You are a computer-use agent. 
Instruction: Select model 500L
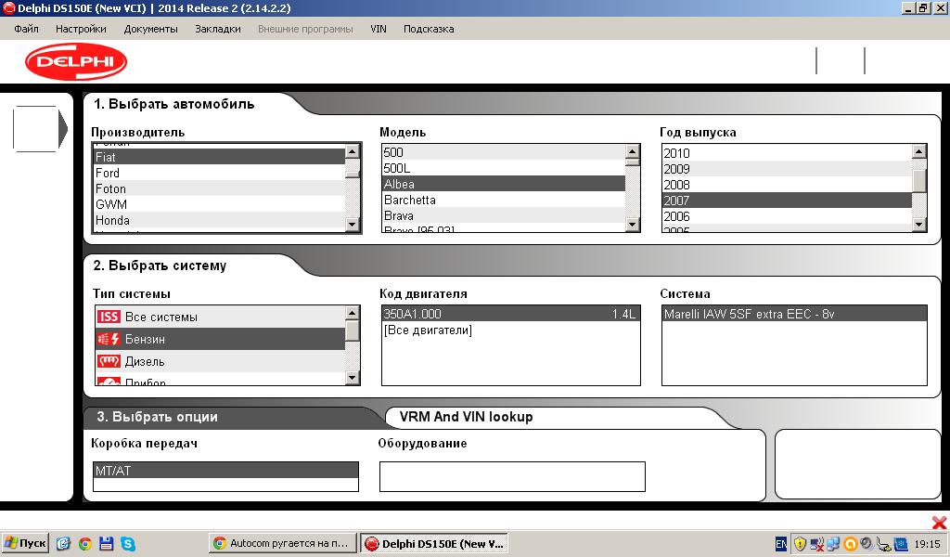[x=504, y=168]
